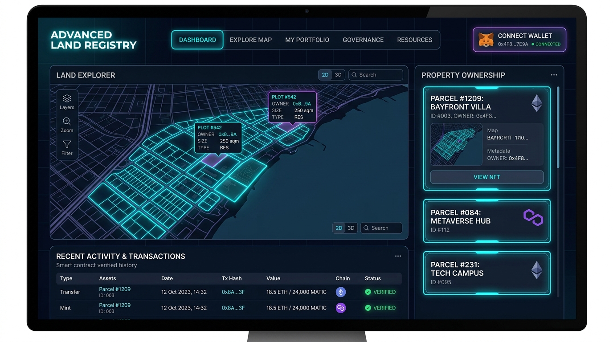Viewport: 613px width, 342px height.
Task: Open the Dashboard tab
Action: point(197,40)
